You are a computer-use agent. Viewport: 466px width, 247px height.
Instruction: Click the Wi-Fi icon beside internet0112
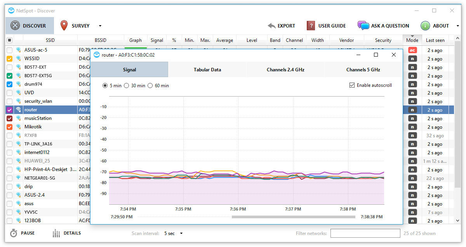18,152
